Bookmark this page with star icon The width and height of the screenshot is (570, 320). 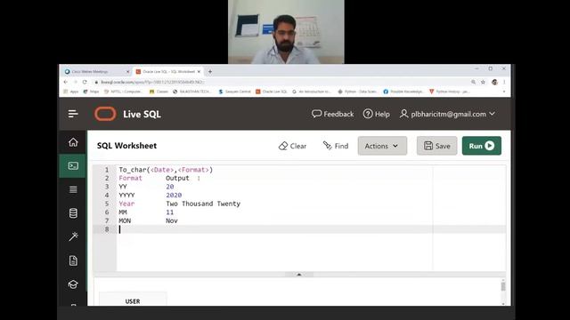[483, 83]
